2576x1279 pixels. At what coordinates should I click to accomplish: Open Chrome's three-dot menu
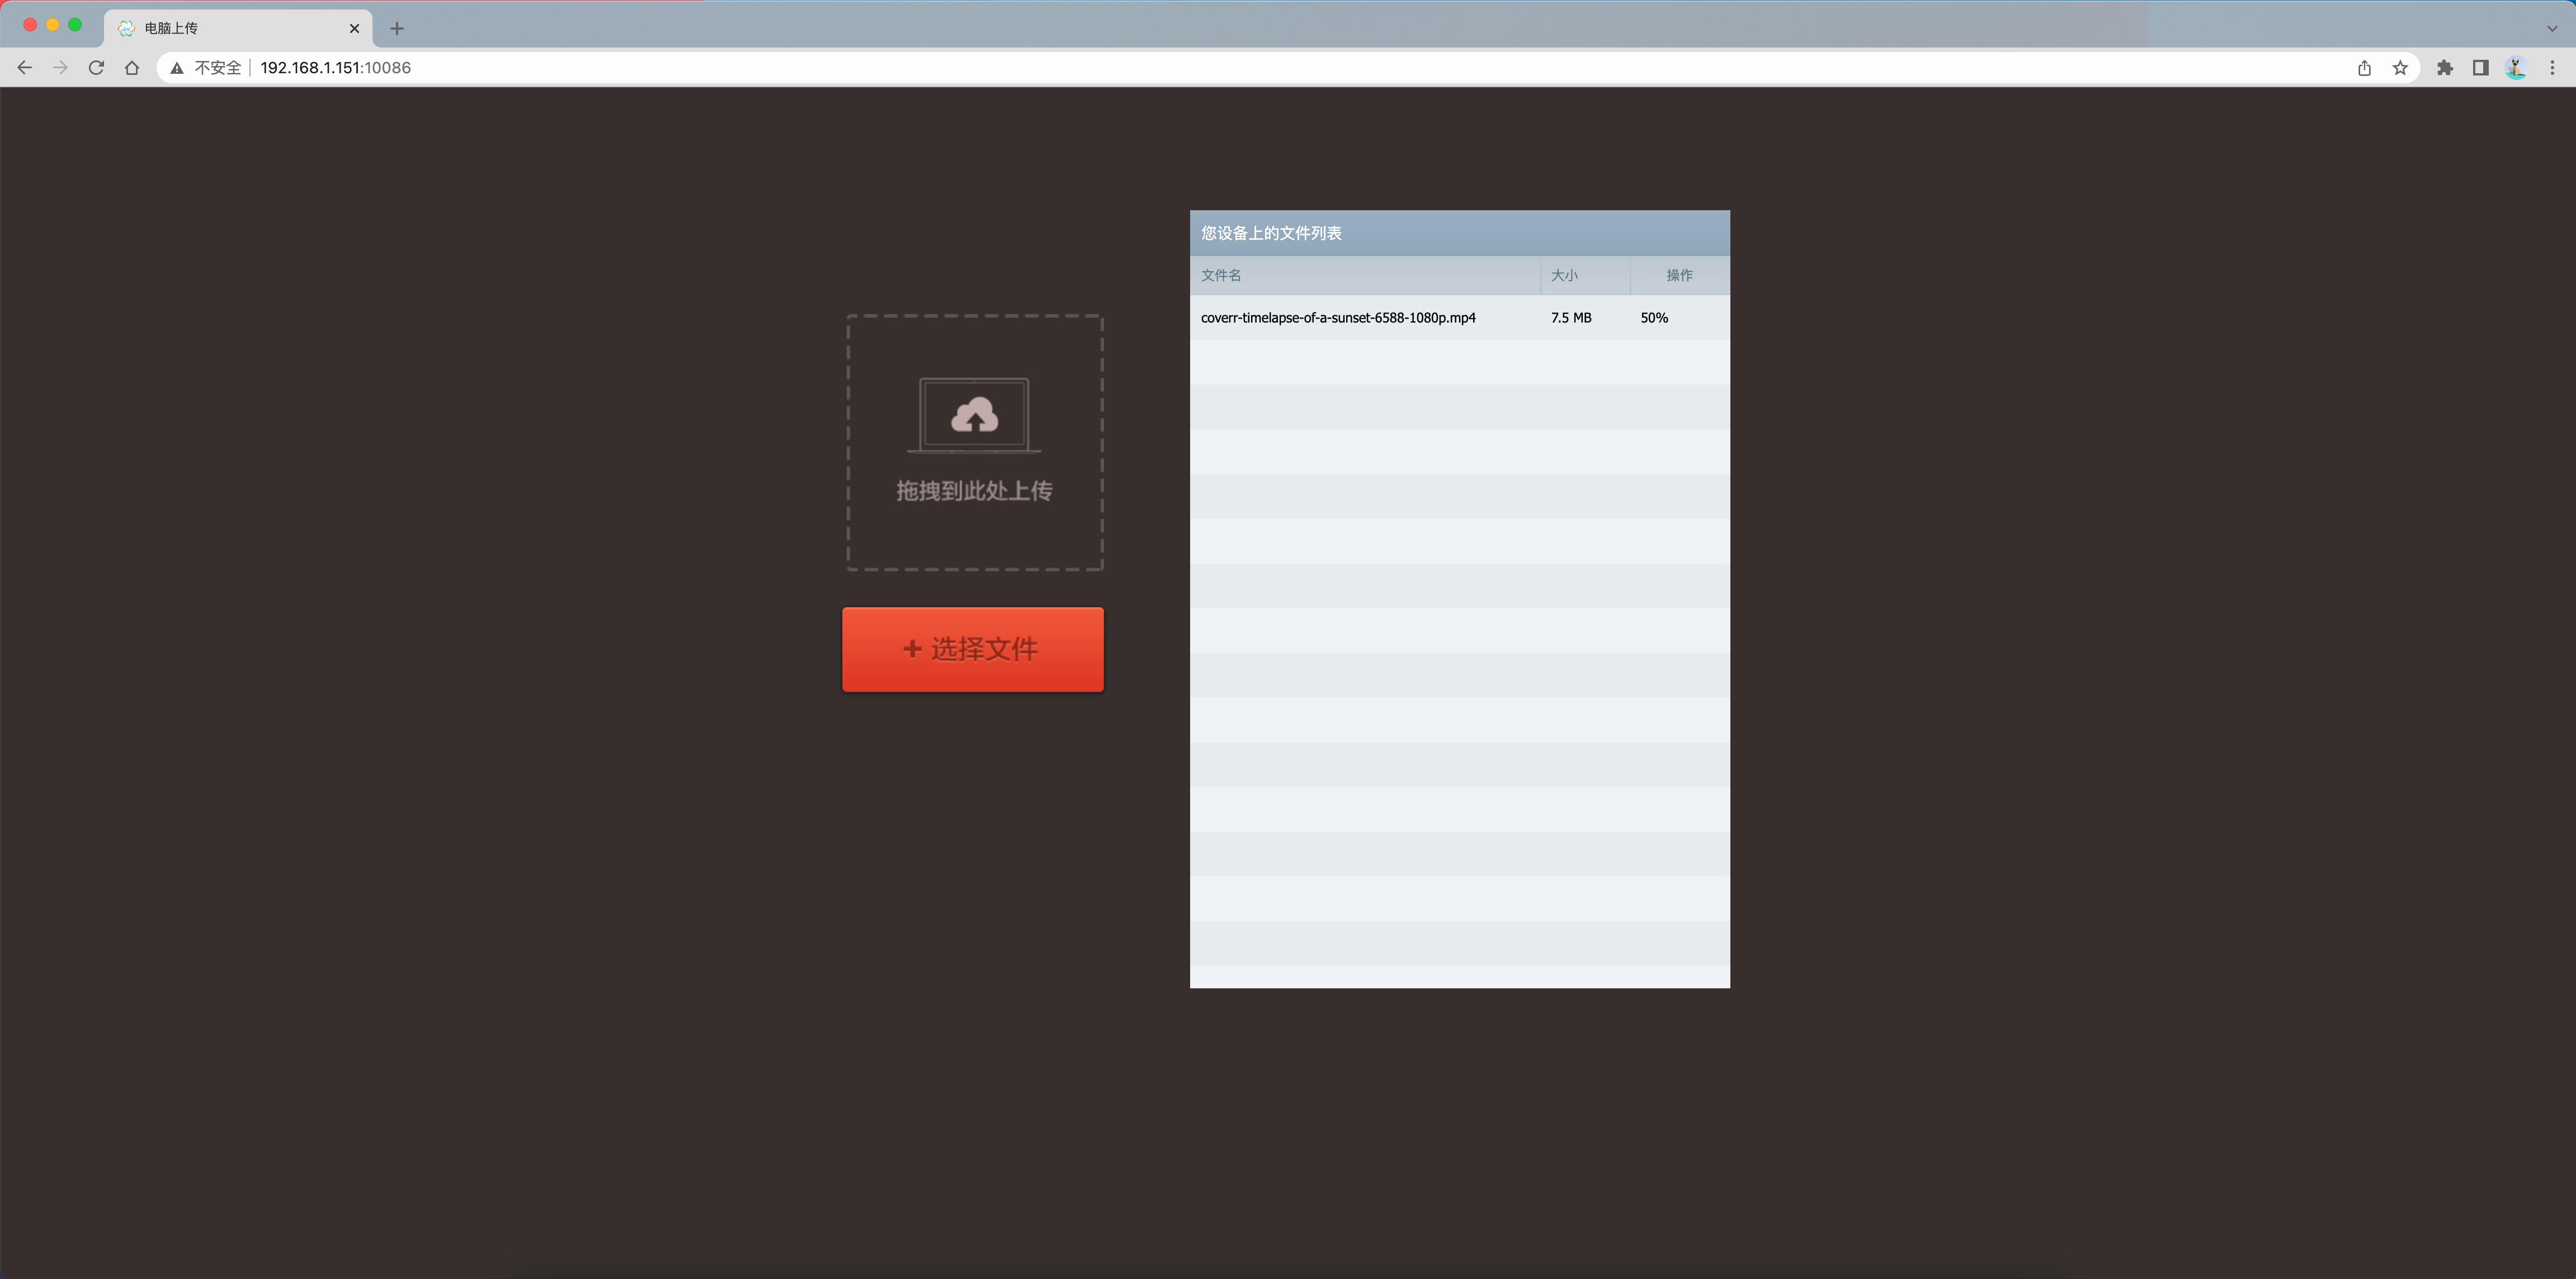click(2552, 68)
